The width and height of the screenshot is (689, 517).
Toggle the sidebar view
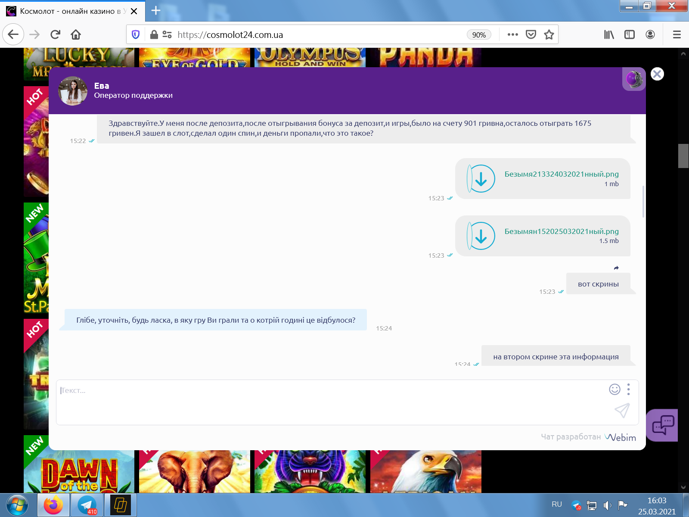[x=630, y=34]
